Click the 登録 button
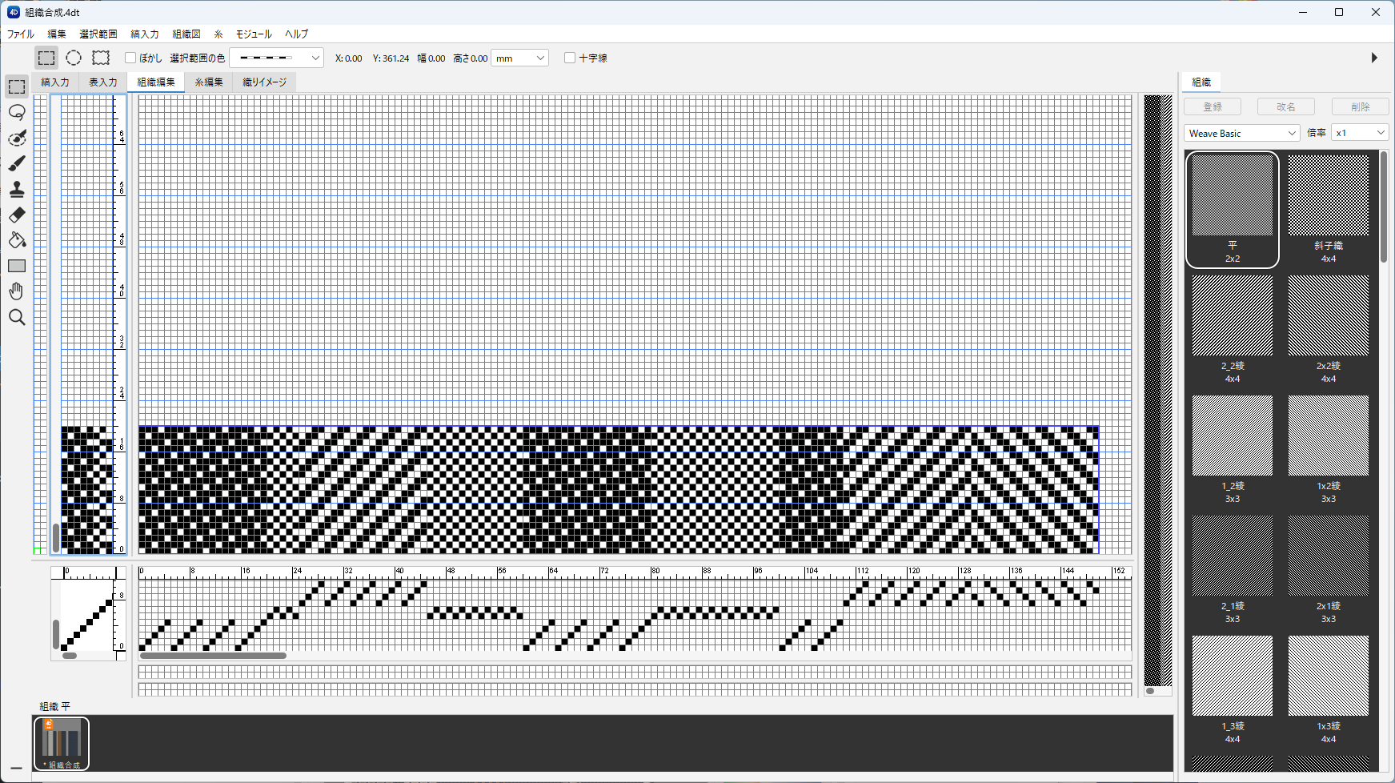 pos(1213,106)
